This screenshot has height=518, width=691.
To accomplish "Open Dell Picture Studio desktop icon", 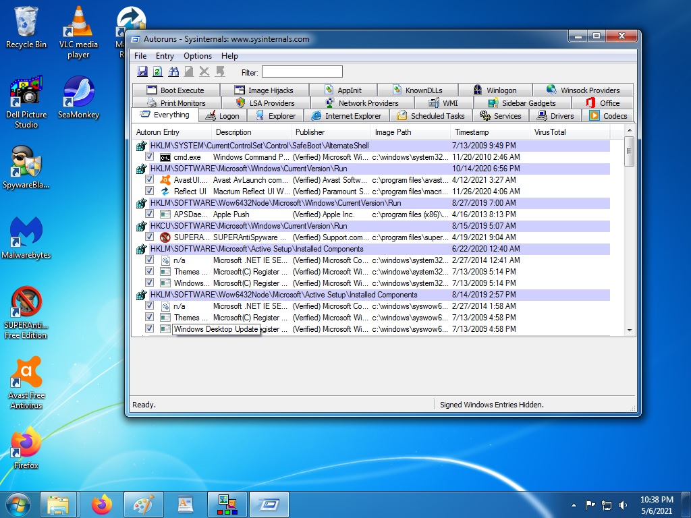I will pos(26,103).
